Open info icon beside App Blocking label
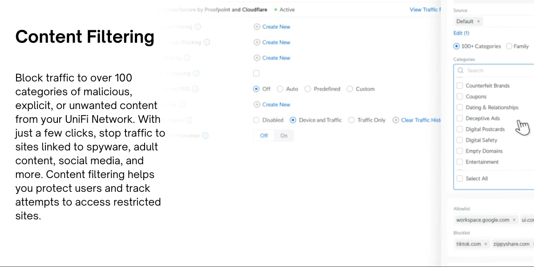The width and height of the screenshot is (534, 267). pos(206,42)
